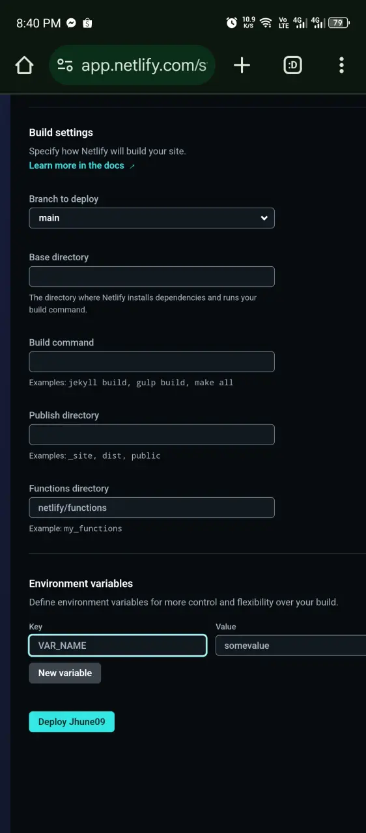Click the chevron arrow on main branch selector
This screenshot has height=833, width=366.
264,218
